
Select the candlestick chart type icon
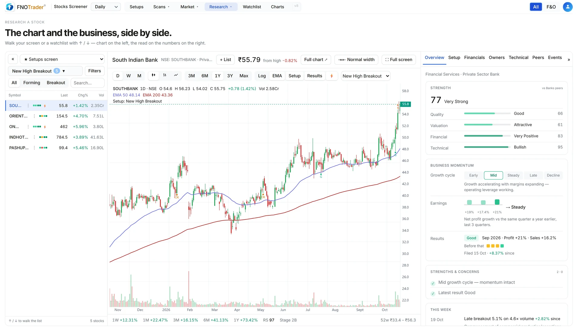tap(153, 75)
